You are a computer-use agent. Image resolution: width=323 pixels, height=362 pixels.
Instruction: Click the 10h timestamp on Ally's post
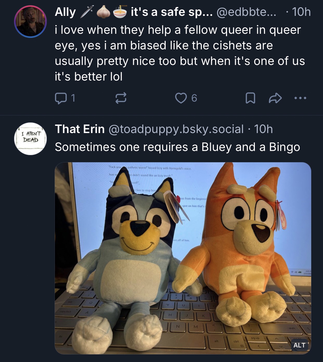point(301,12)
